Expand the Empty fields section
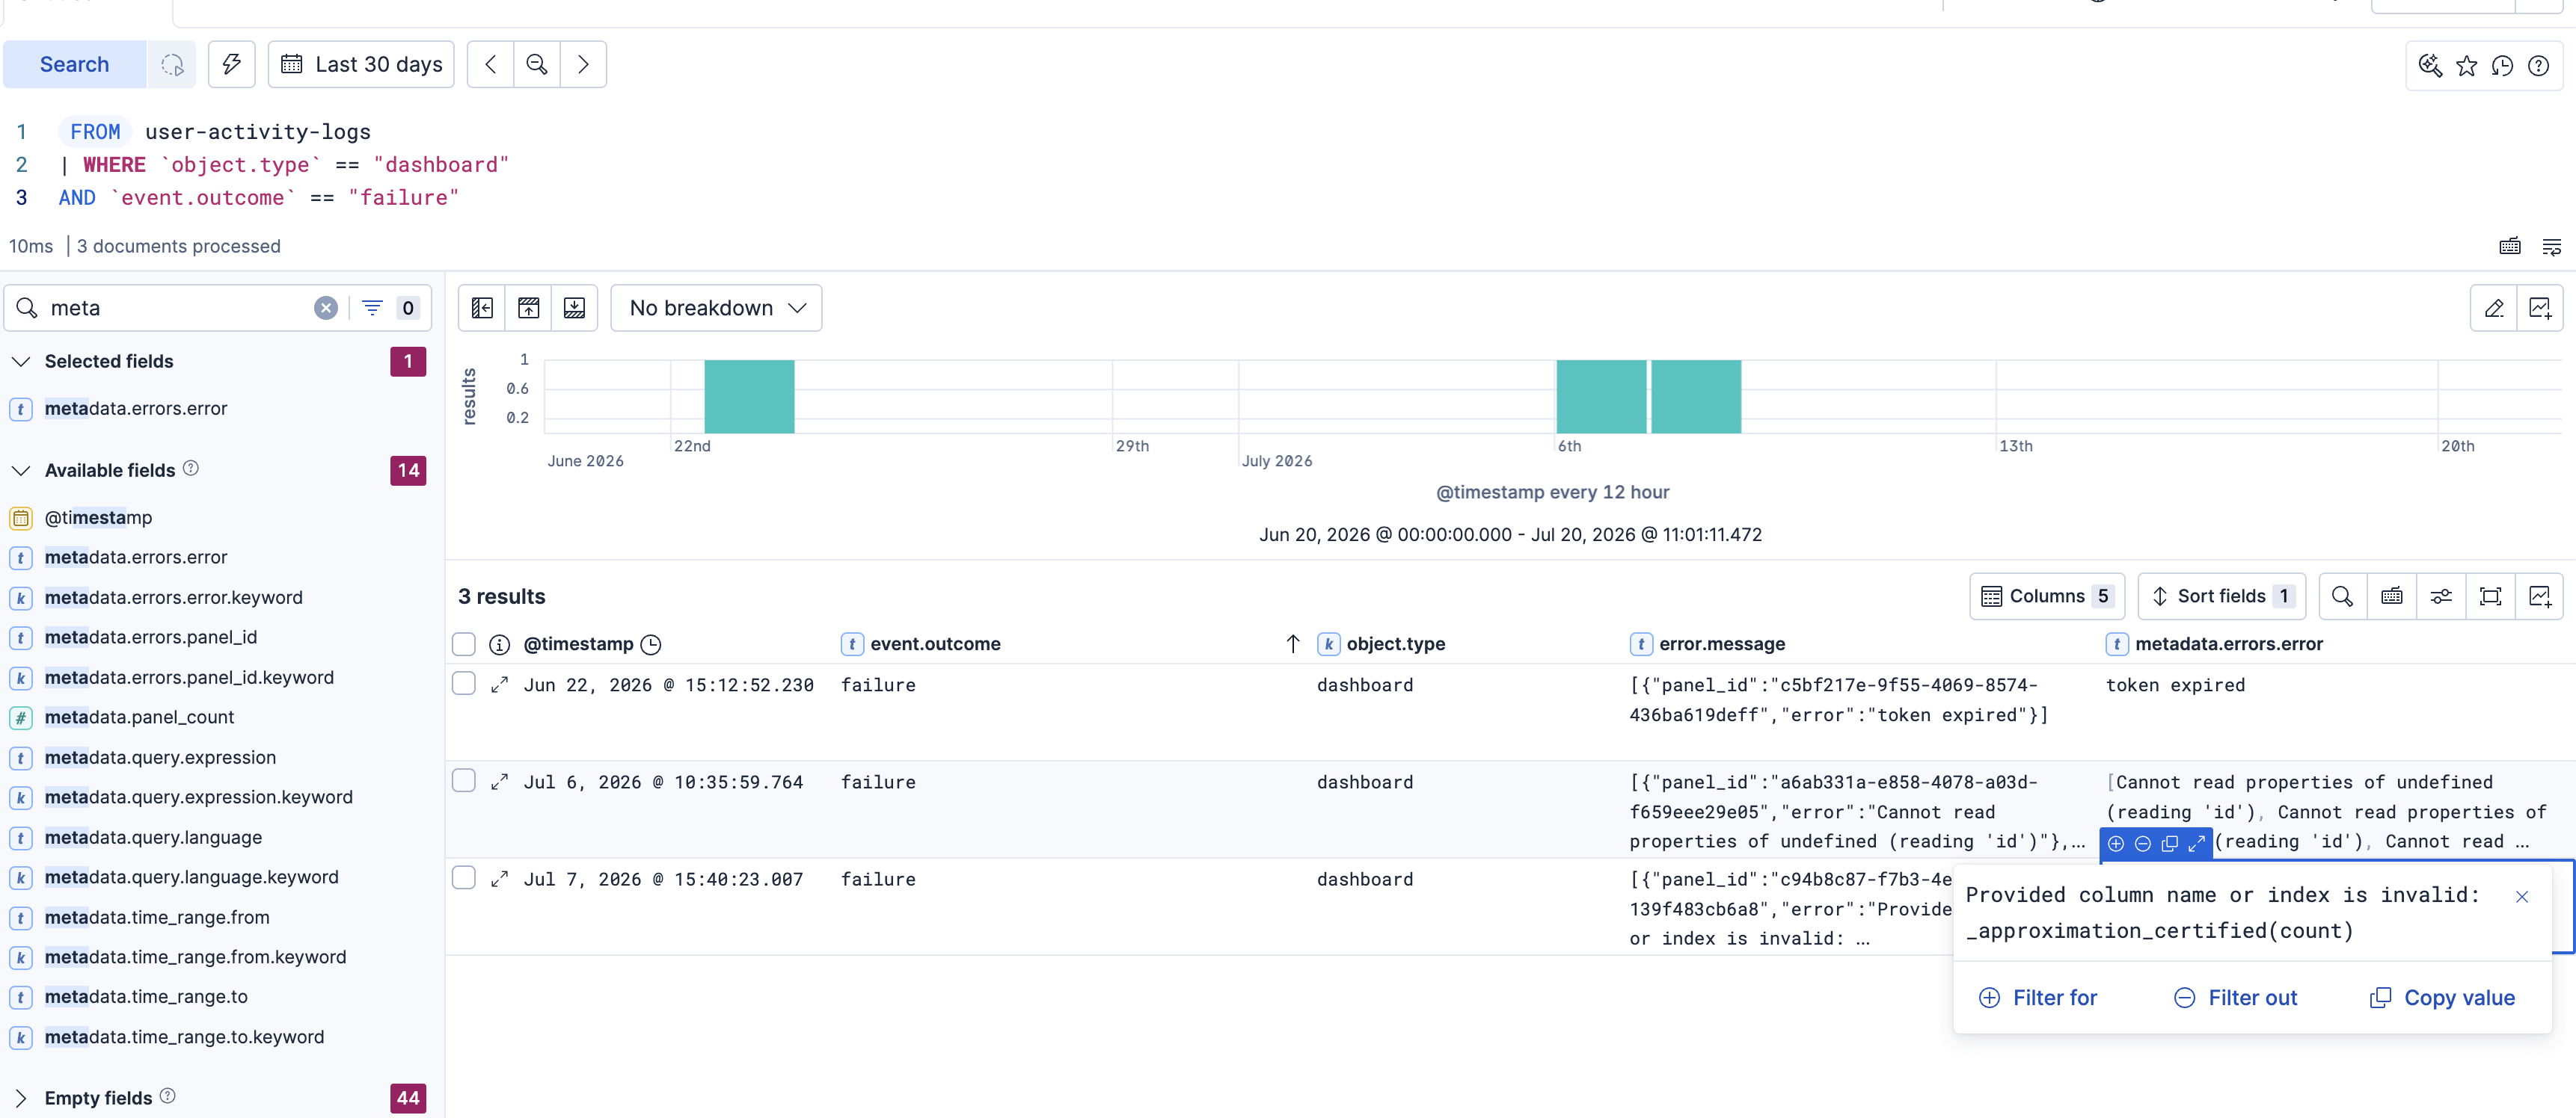2576x1118 pixels. (x=21, y=1098)
